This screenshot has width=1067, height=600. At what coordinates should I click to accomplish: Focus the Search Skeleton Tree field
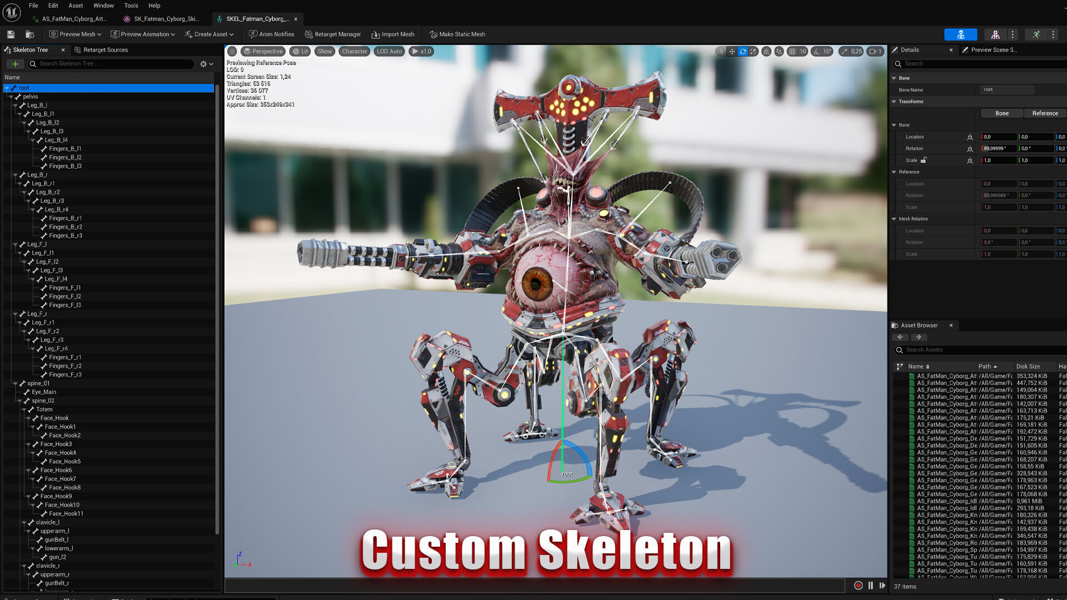pos(111,64)
